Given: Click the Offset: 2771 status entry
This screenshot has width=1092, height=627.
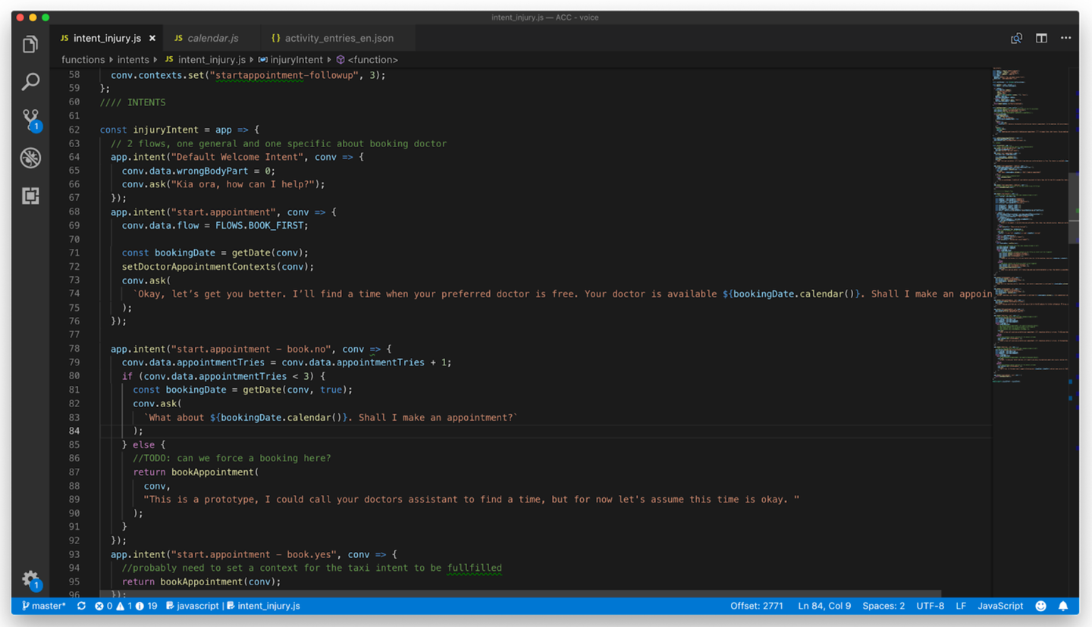Looking at the screenshot, I should 756,606.
